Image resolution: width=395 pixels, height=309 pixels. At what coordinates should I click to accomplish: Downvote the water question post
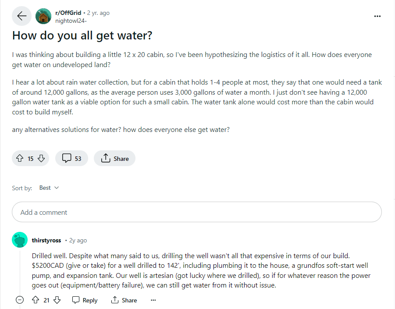pos(40,158)
